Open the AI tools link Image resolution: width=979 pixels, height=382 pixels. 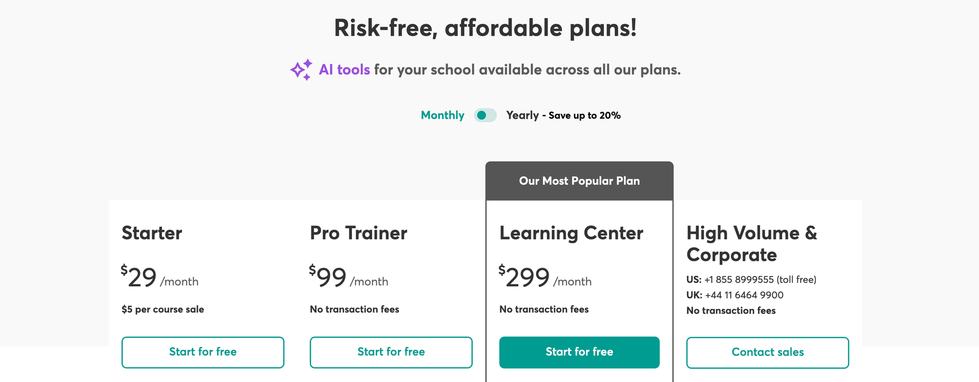coord(344,69)
